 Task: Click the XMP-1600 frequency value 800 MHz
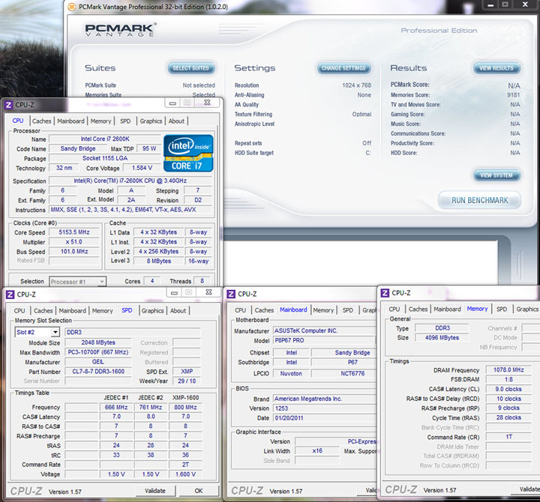tap(186, 408)
